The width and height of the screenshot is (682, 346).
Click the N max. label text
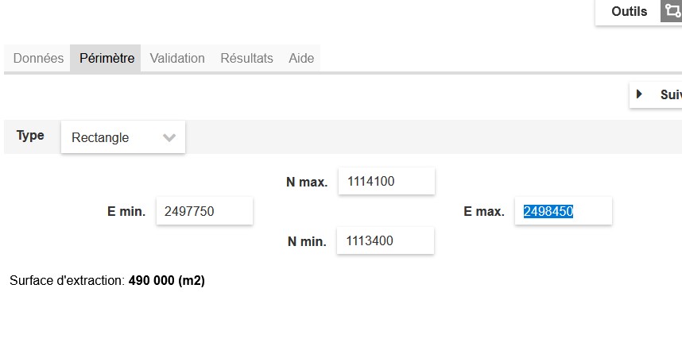[307, 182]
